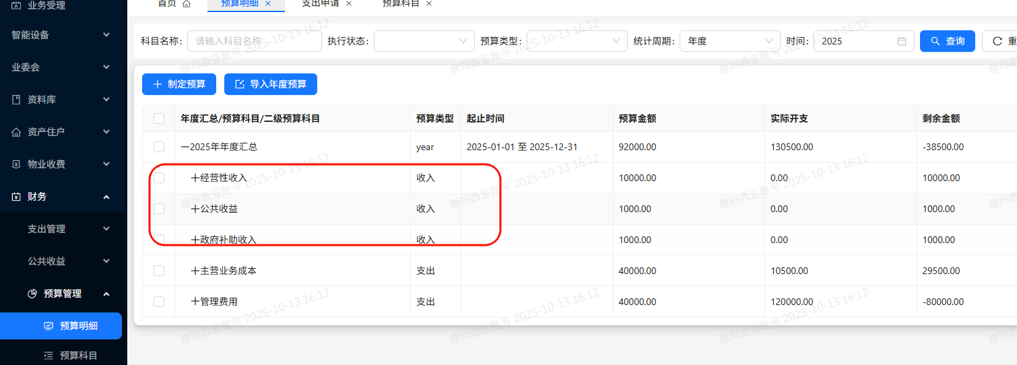Viewport: 1017px width, 365px height.
Task: Click the 物业收费 sidebar icon
Action: click(16, 164)
